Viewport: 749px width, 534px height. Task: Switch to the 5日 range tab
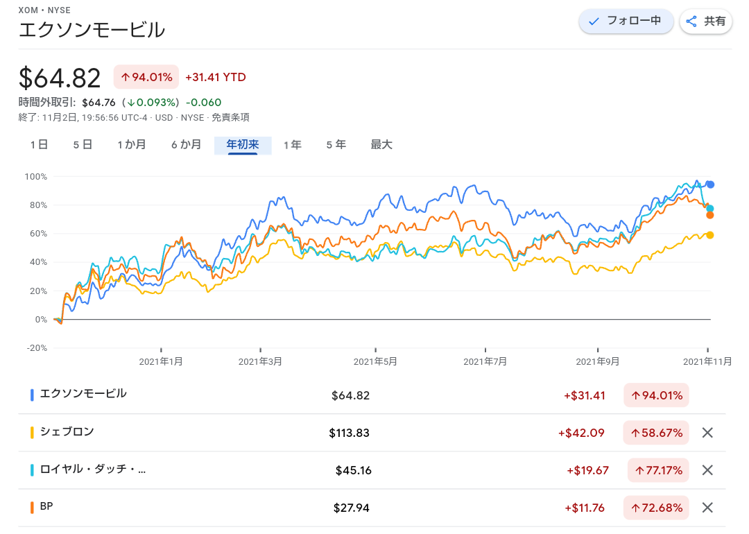[83, 145]
